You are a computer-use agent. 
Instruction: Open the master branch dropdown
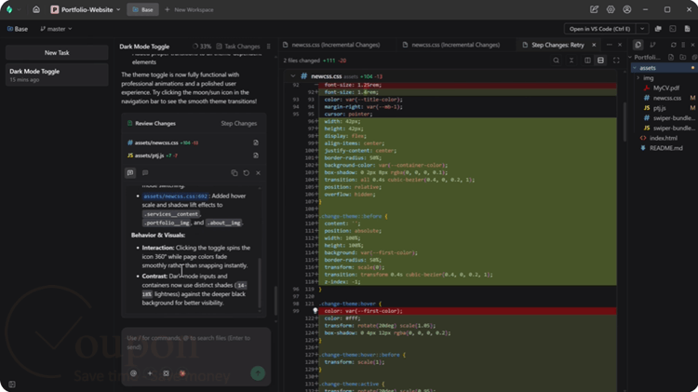56,29
